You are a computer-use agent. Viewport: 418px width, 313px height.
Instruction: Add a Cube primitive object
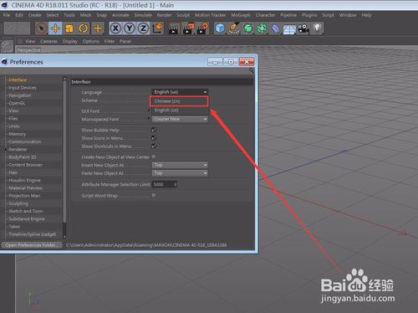[220, 28]
